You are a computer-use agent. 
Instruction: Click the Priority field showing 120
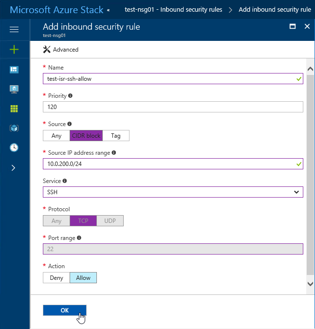(173, 107)
